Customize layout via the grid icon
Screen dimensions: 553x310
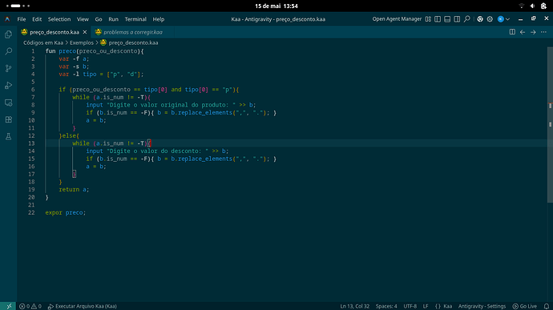click(428, 19)
